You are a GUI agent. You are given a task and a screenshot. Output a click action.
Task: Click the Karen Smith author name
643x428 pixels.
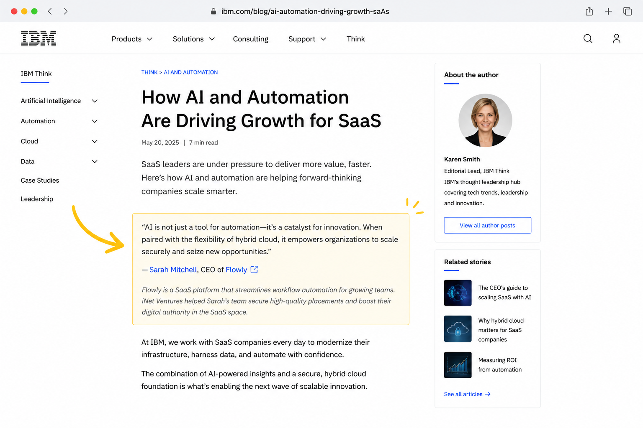pyautogui.click(x=462, y=159)
